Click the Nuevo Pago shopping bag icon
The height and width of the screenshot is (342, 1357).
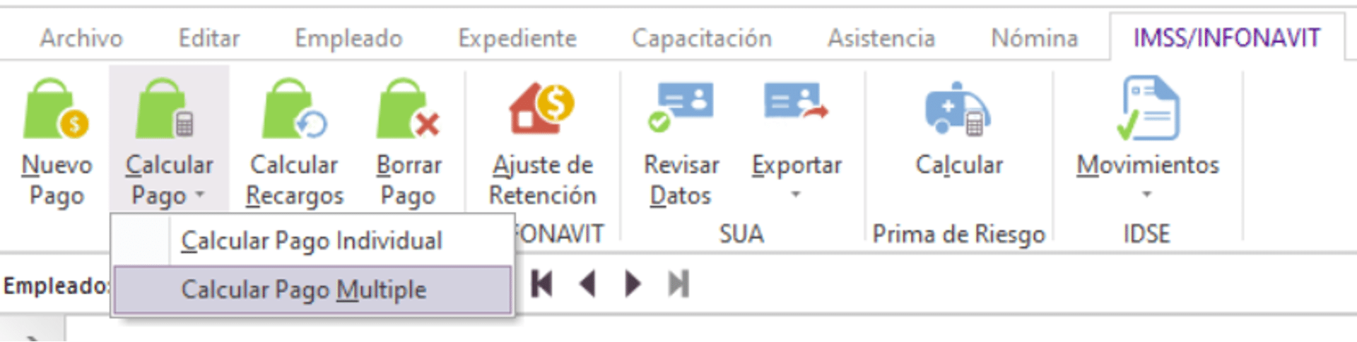[x=56, y=109]
